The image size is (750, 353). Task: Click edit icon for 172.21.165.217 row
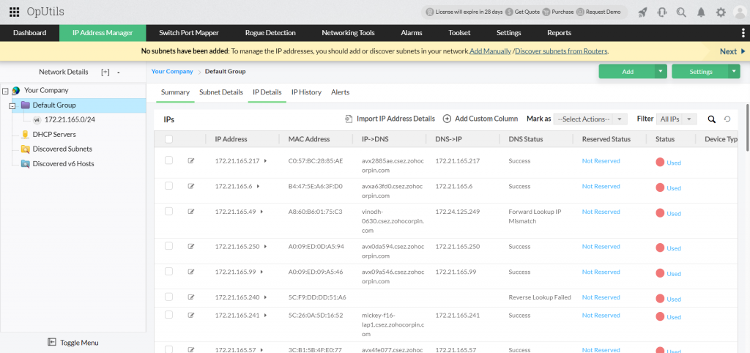click(191, 160)
